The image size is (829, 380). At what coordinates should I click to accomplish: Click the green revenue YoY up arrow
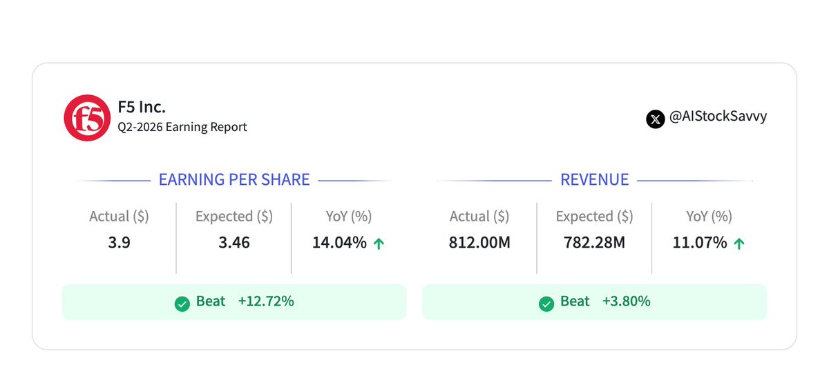pyautogui.click(x=739, y=243)
